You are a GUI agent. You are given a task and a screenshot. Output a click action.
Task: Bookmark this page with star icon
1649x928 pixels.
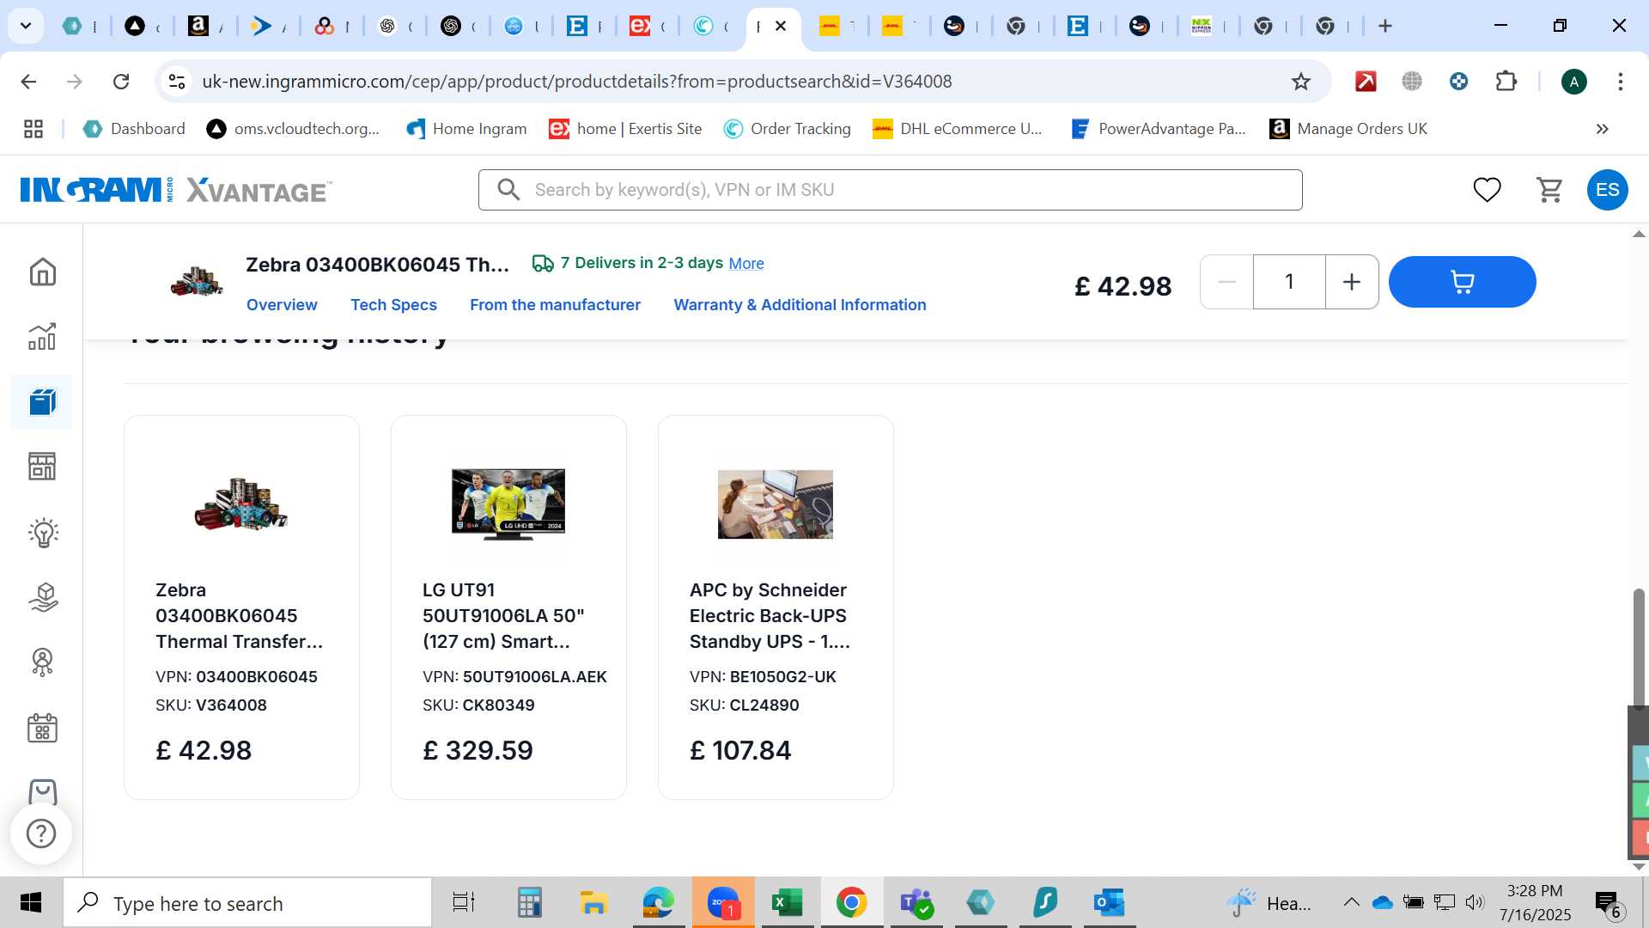(1301, 82)
